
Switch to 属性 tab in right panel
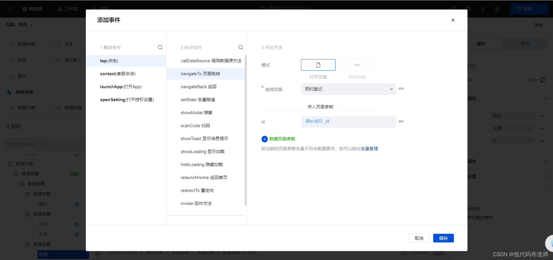481,44
